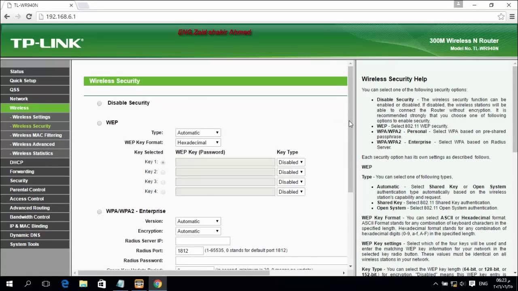The width and height of the screenshot is (518, 291).
Task: Open Access Control menu item
Action: coord(35,199)
